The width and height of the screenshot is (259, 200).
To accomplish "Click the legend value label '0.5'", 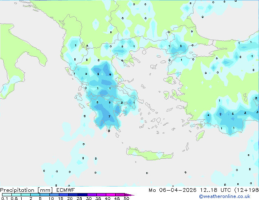I will tap(14, 198).
